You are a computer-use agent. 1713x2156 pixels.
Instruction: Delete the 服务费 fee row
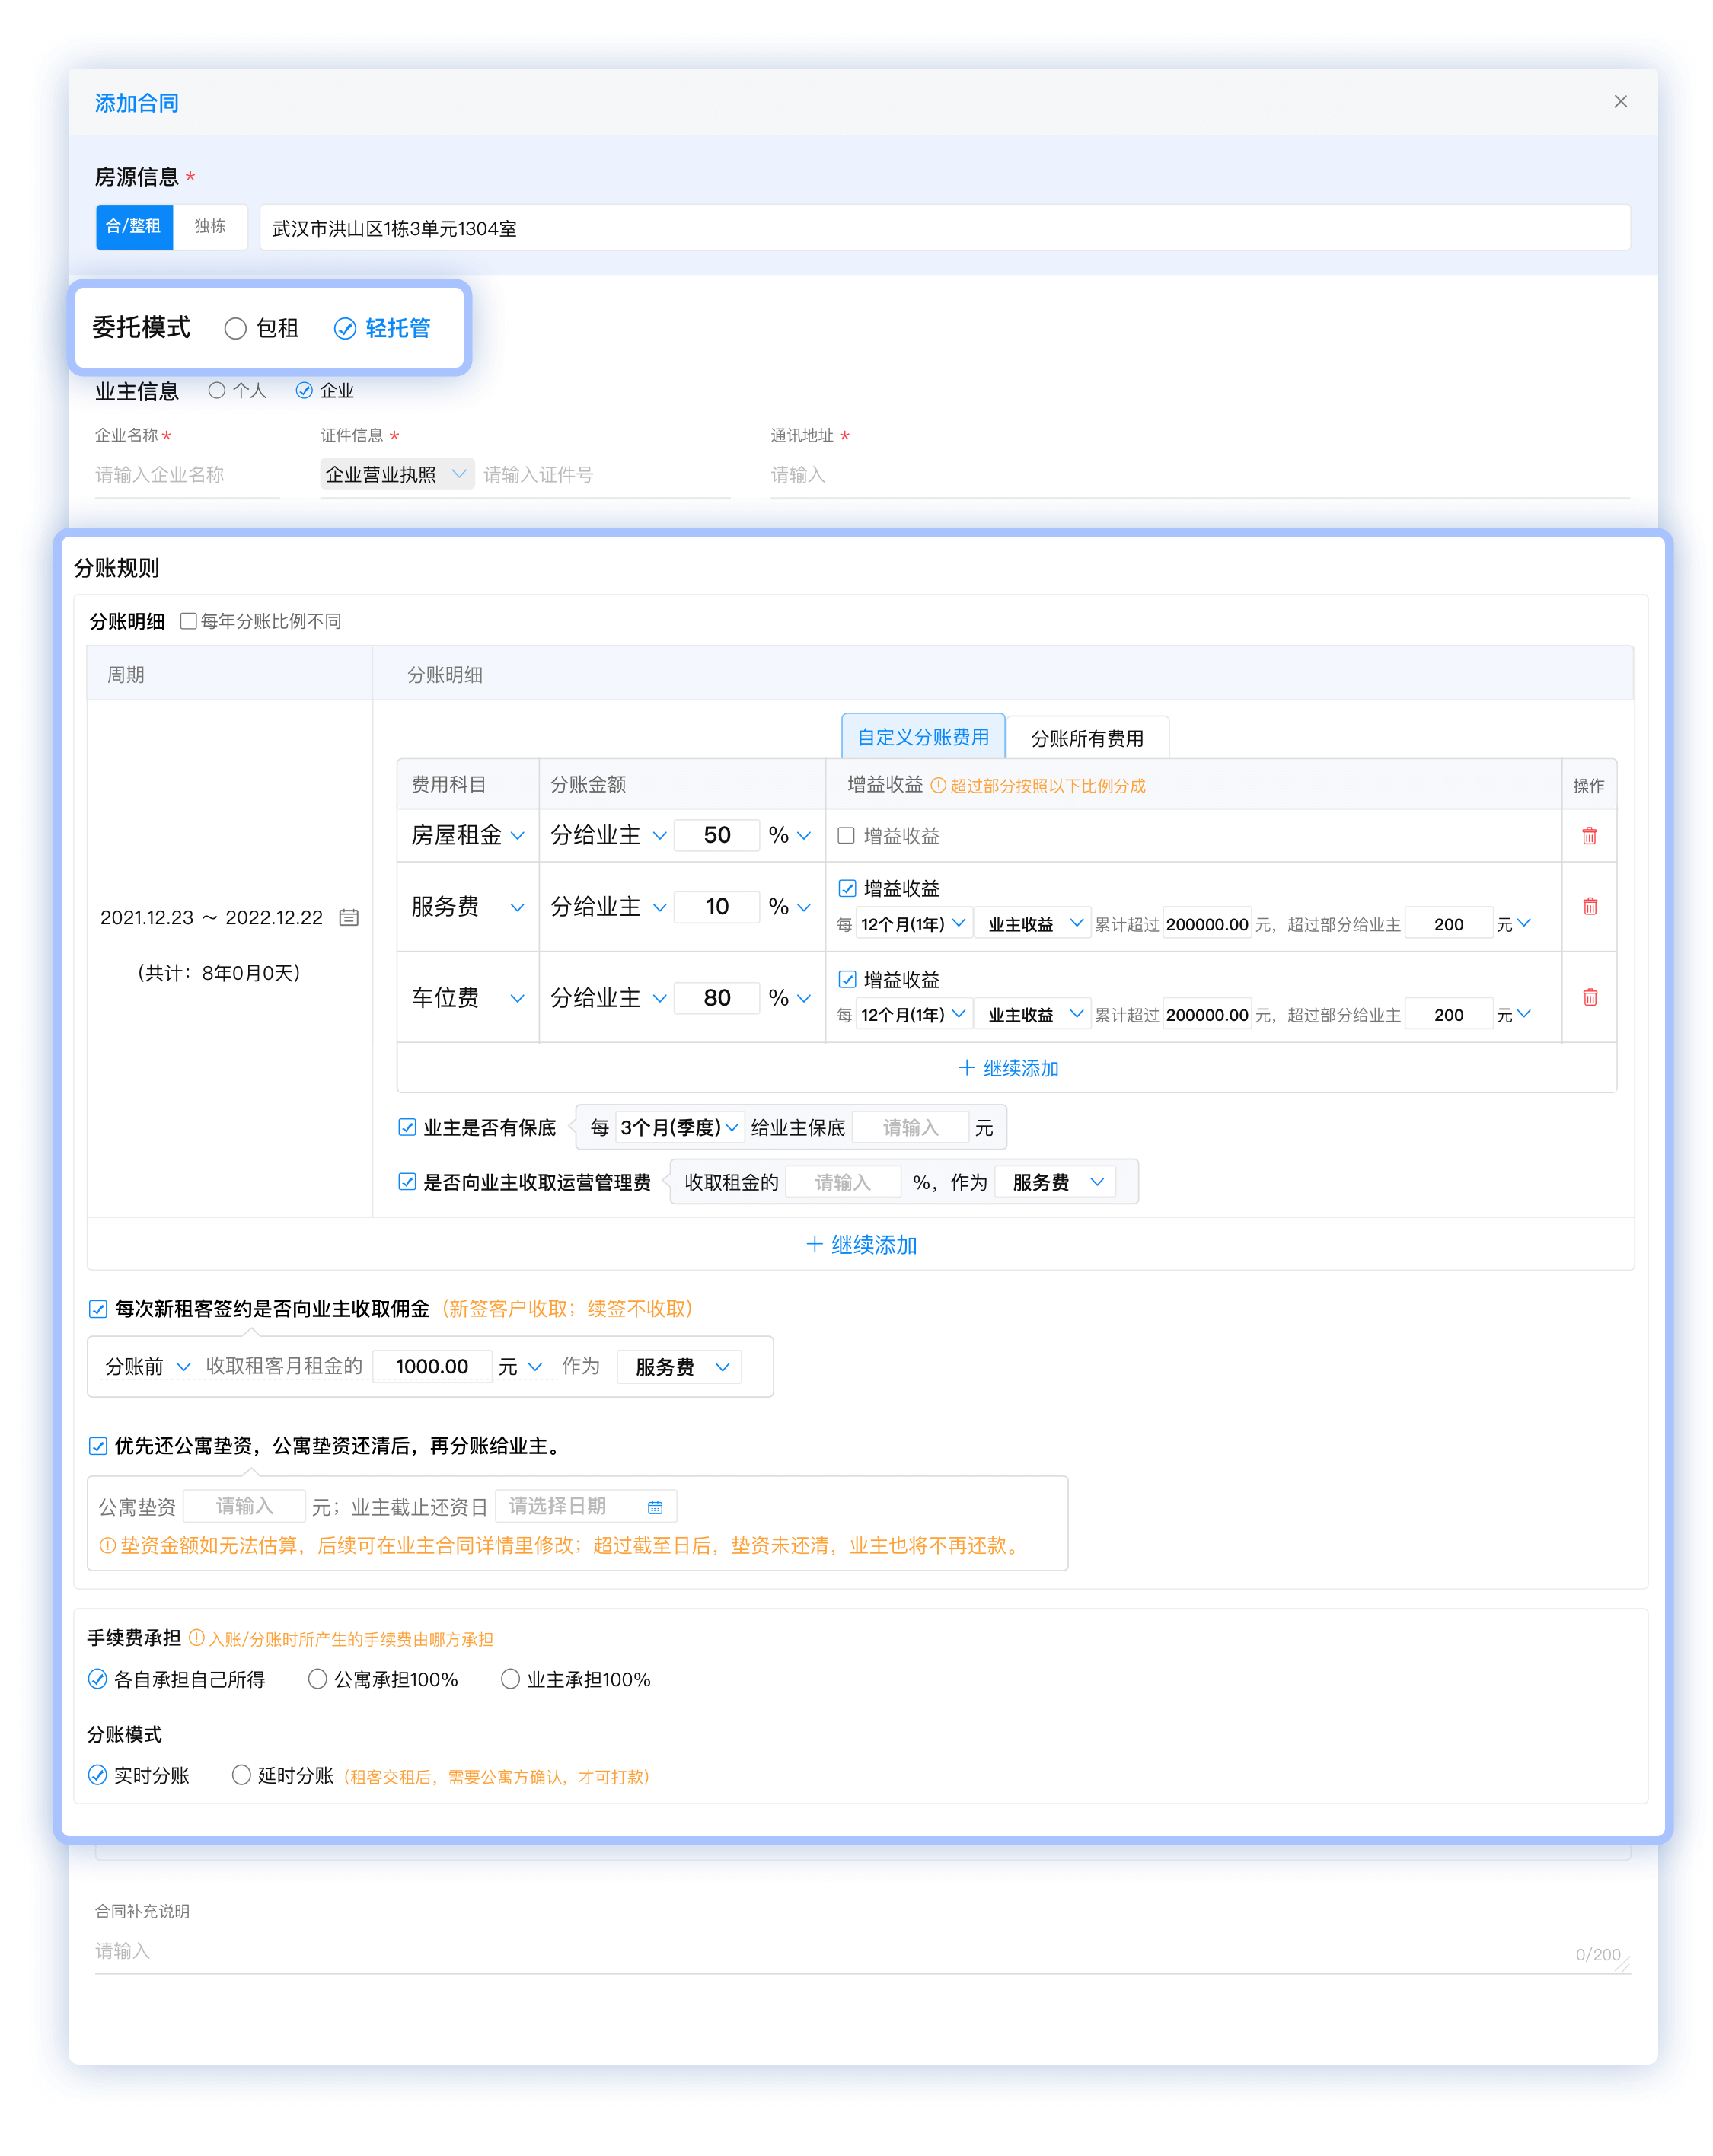[x=1589, y=906]
